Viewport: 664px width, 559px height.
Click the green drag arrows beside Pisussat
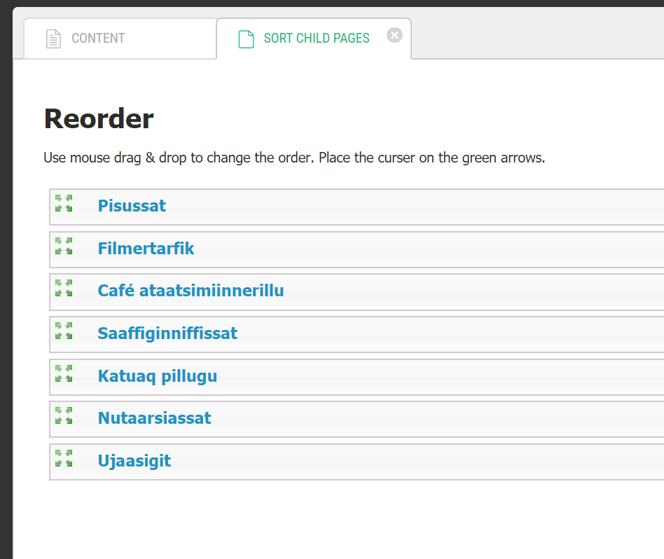[x=64, y=203]
